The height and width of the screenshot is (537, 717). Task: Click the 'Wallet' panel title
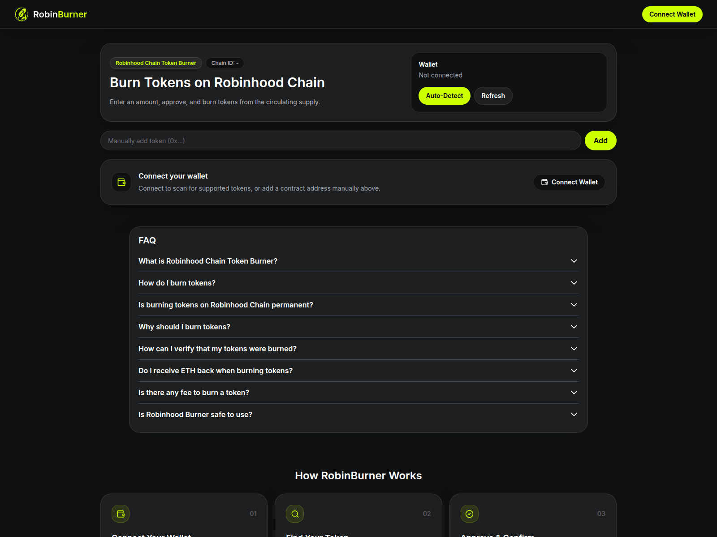pos(428,64)
